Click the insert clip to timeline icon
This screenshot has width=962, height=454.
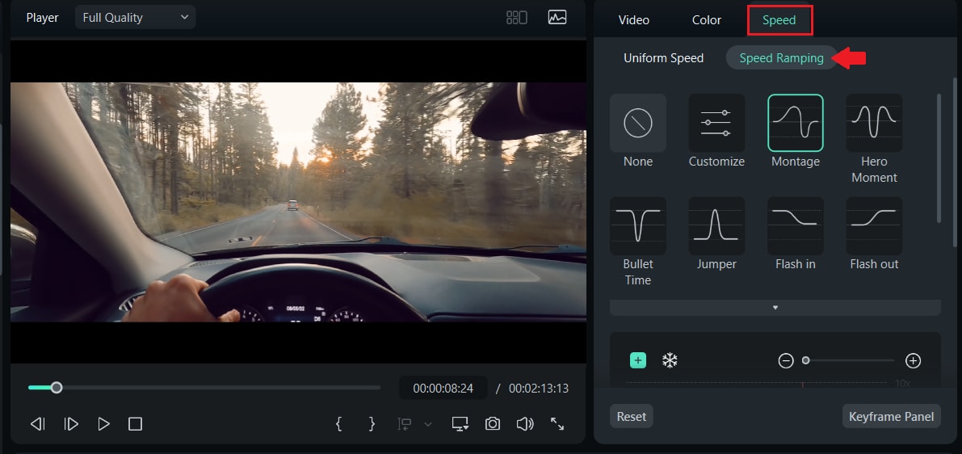[x=405, y=424]
